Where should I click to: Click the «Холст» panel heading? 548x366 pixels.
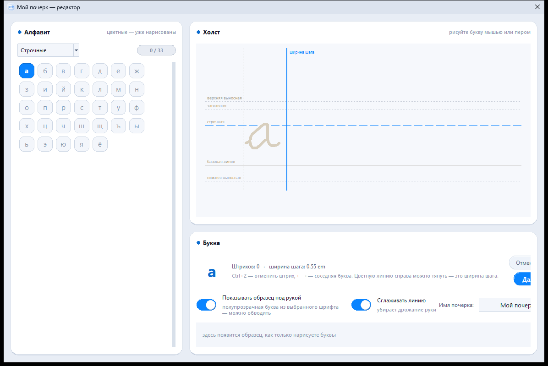(211, 32)
